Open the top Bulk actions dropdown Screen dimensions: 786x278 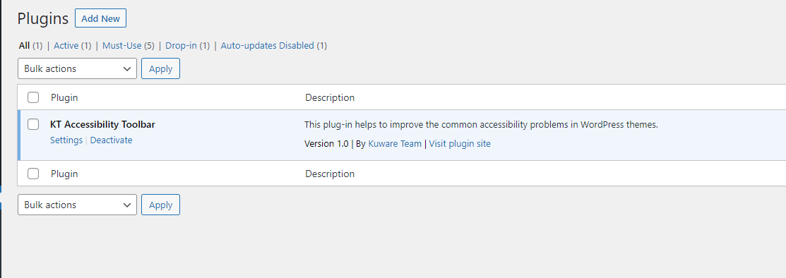coord(77,68)
